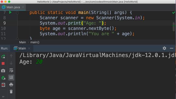Toggle scroll to end of console
Screen dimensions: 176x99
coord(11,77)
